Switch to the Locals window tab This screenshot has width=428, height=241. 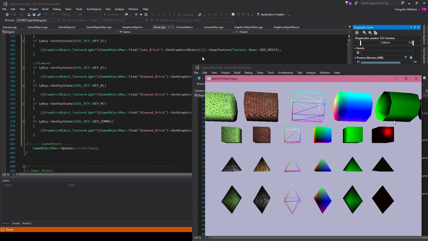click(16, 223)
